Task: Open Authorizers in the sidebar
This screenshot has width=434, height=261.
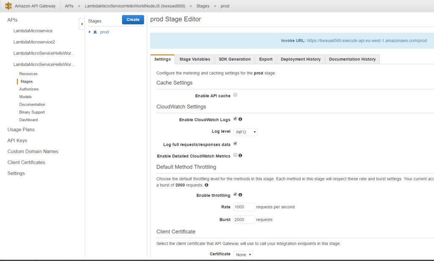Action: point(29,89)
